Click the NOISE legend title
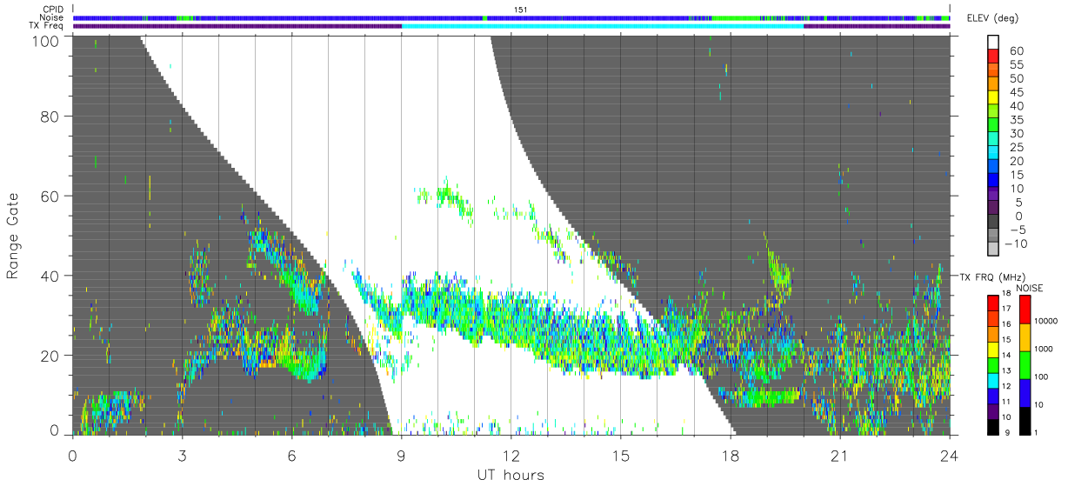Screen dimensions: 1068x493 (x=1028, y=287)
